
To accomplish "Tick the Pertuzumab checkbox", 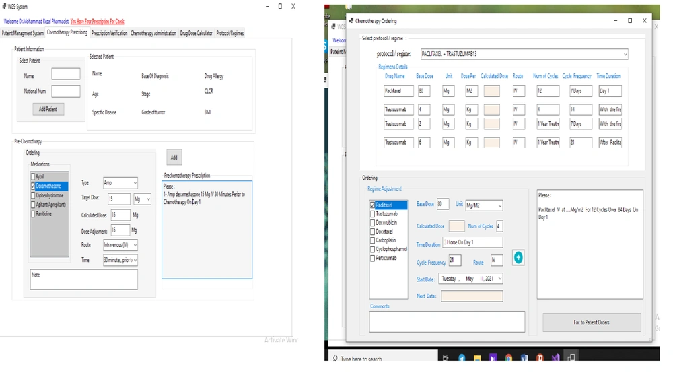I will (x=373, y=258).
